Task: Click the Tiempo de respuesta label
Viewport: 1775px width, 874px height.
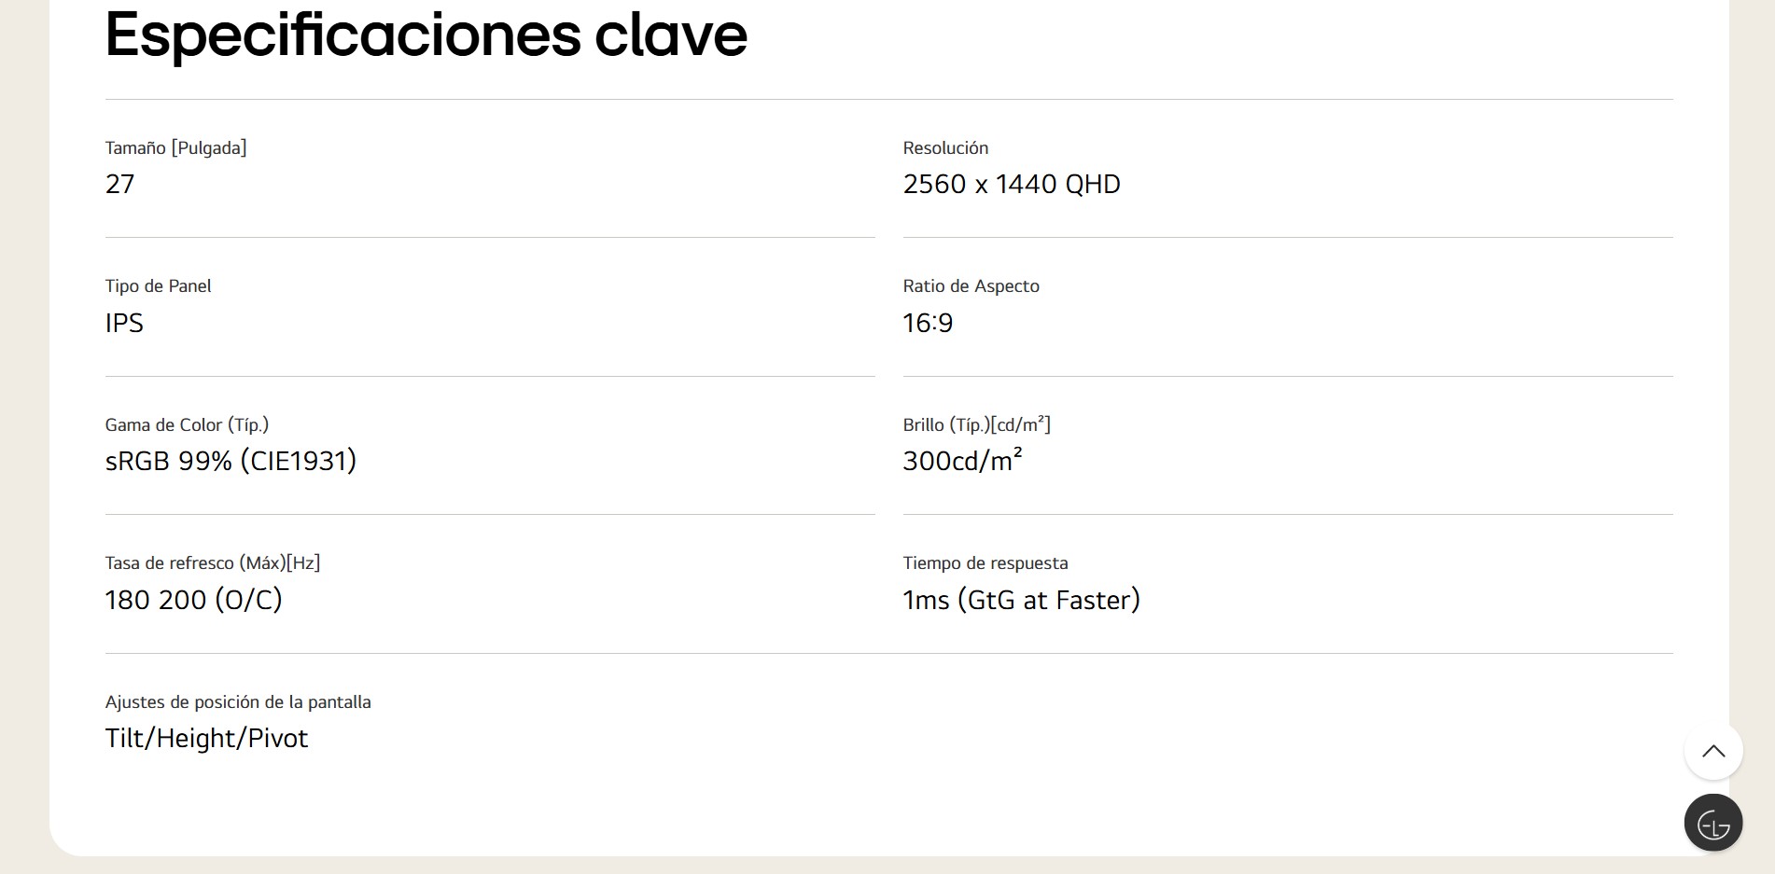Action: pyautogui.click(x=985, y=562)
